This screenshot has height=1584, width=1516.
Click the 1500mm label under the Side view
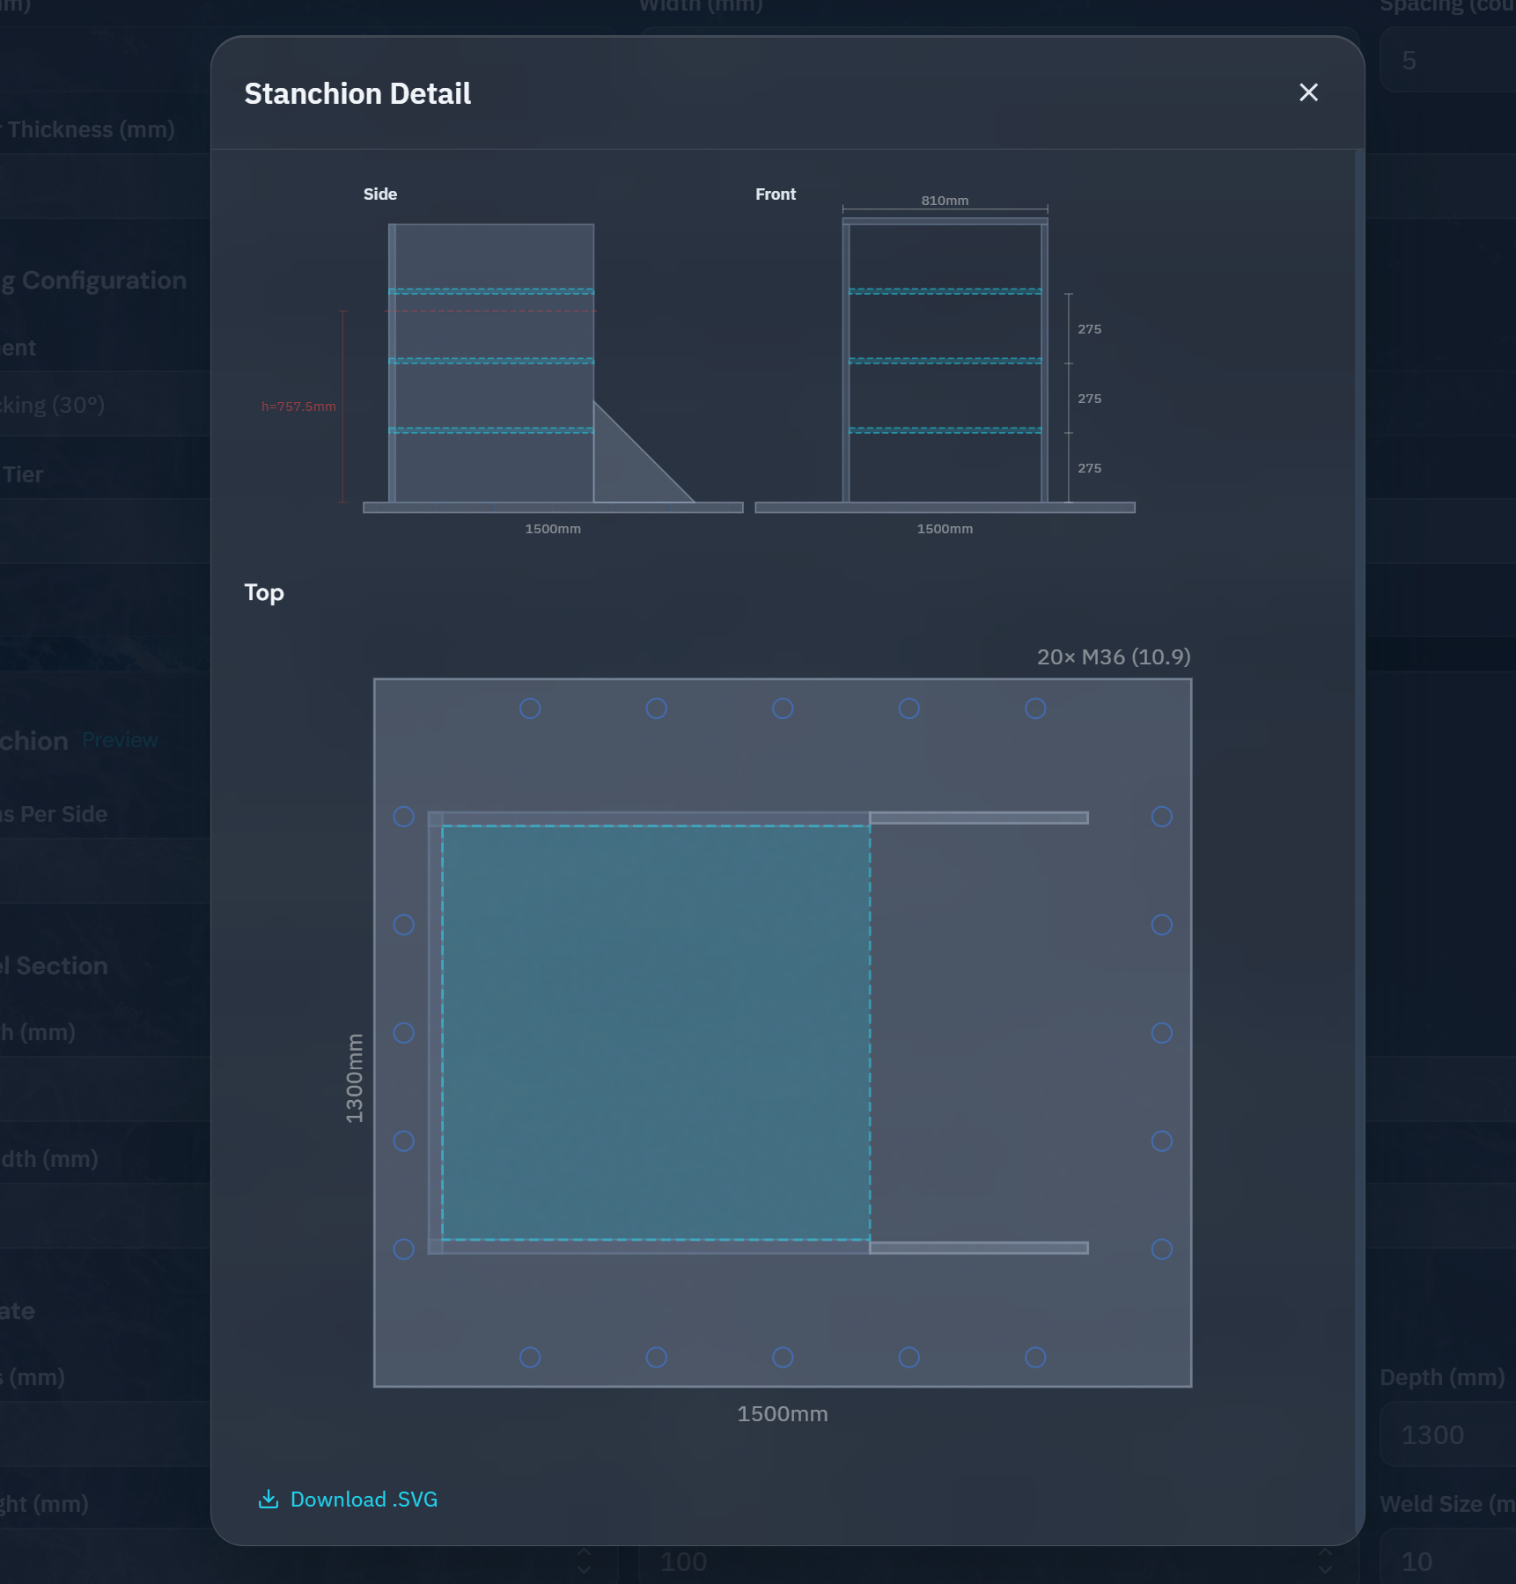click(x=553, y=529)
